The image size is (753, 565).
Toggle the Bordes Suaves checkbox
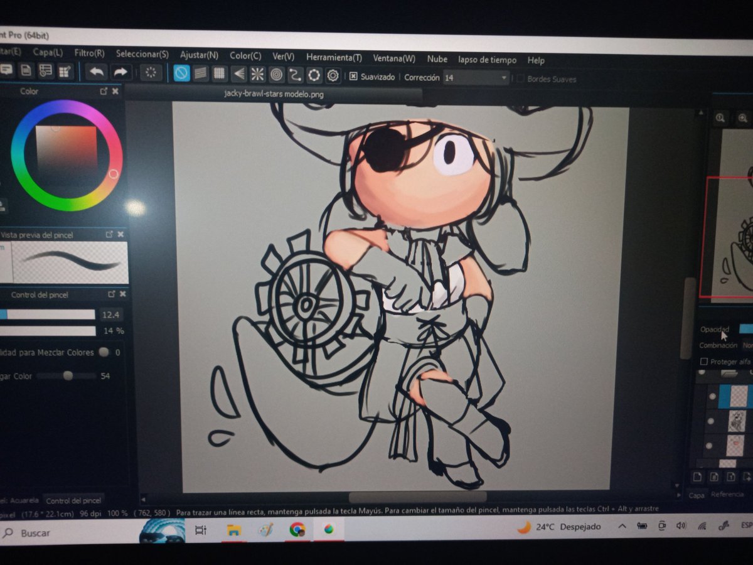tap(520, 79)
